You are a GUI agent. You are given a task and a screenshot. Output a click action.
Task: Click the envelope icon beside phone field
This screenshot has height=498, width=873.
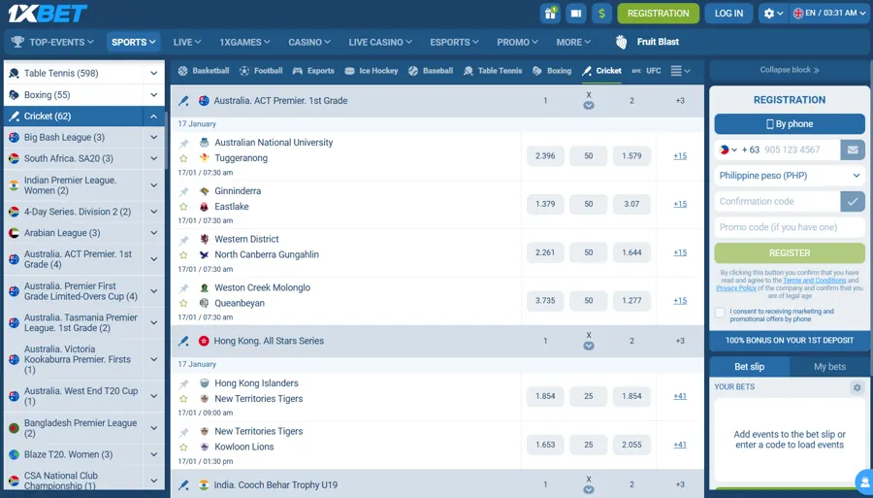[x=853, y=150]
